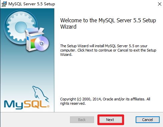The width and height of the screenshot is (163, 127).
Task: Click the Welcome to the MySQL Server heading
Action: point(108,23)
